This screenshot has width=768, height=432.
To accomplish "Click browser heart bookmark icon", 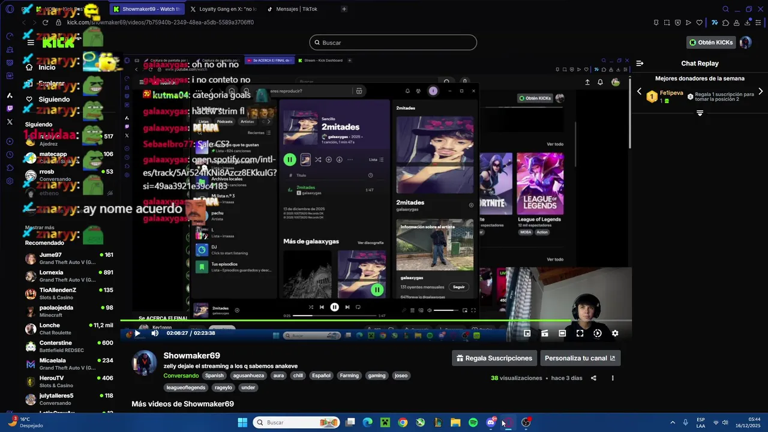I will (699, 23).
